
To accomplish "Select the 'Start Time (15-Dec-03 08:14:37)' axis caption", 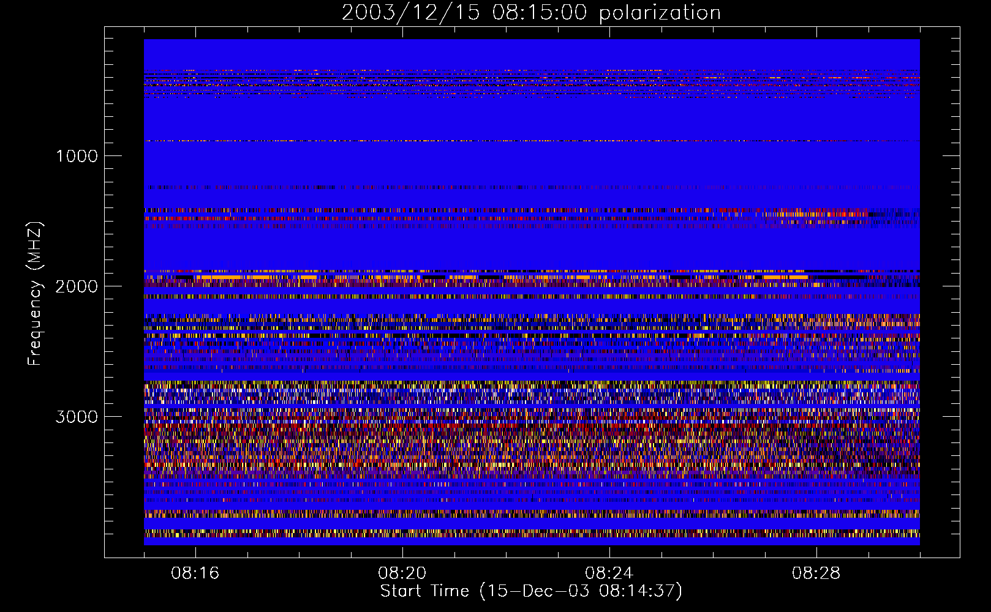I will pyautogui.click(x=531, y=591).
